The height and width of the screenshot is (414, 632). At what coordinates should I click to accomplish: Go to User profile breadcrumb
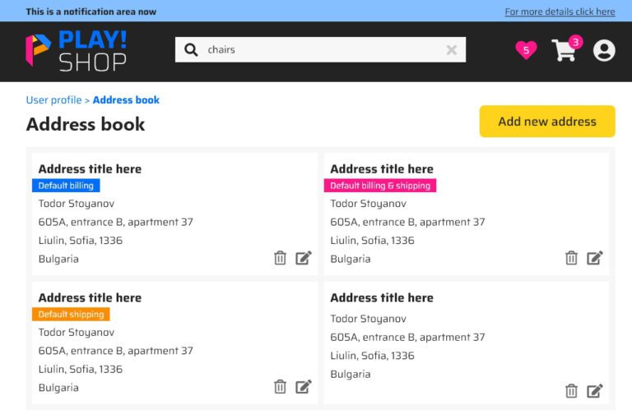click(53, 99)
